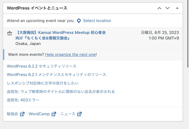This screenshot has width=189, height=129.
Task: Visit the 勉強会 meetups link
Action: pos(12,114)
